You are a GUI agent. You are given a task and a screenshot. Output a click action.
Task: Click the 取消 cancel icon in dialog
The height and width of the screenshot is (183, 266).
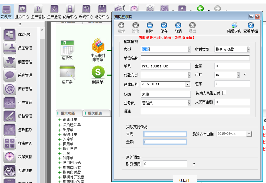pos(178,28)
